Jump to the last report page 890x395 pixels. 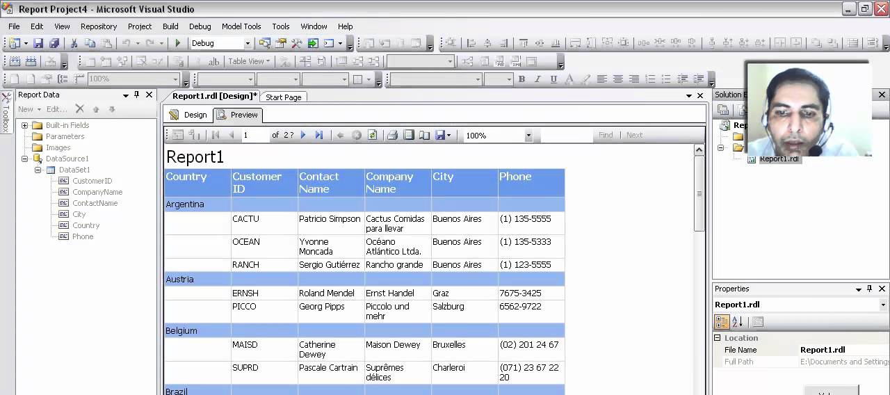coord(319,135)
